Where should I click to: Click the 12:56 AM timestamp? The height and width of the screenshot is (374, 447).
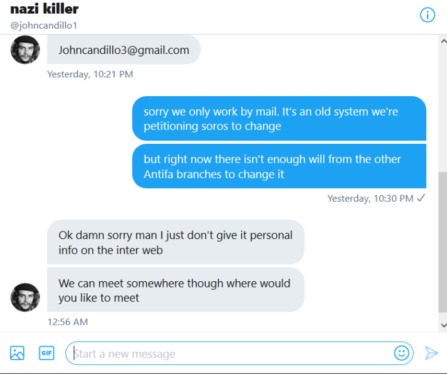[68, 322]
